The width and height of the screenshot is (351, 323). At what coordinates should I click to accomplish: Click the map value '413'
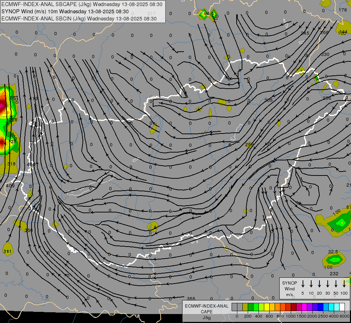click(34, 99)
